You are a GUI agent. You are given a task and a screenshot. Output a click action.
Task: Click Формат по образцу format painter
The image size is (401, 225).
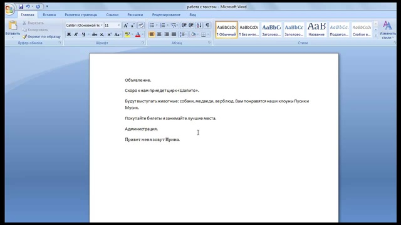click(x=41, y=37)
